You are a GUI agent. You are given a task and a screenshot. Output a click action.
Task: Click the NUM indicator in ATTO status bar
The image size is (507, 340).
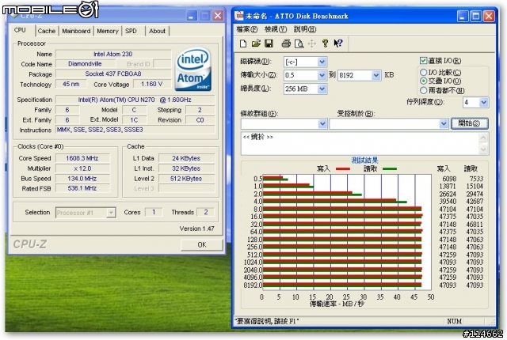[x=454, y=321]
